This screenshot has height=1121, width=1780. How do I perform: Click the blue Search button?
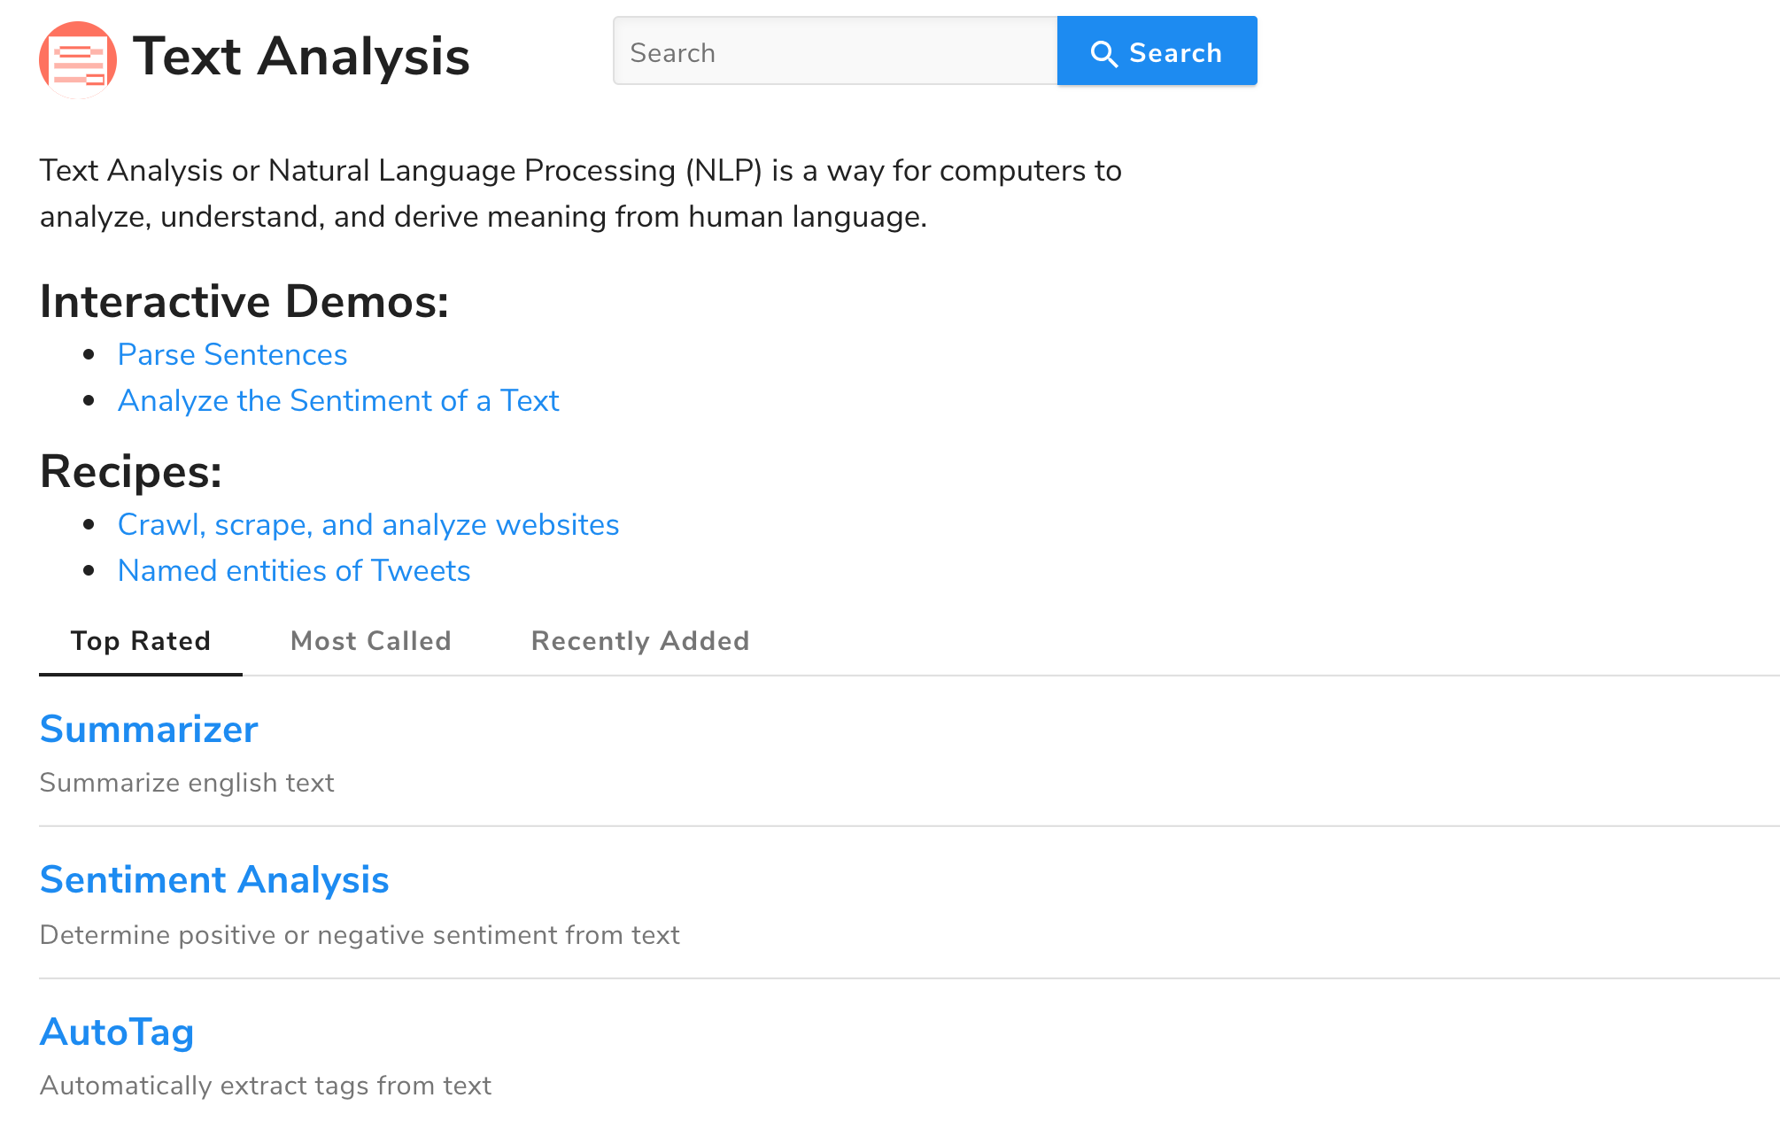[x=1157, y=50]
